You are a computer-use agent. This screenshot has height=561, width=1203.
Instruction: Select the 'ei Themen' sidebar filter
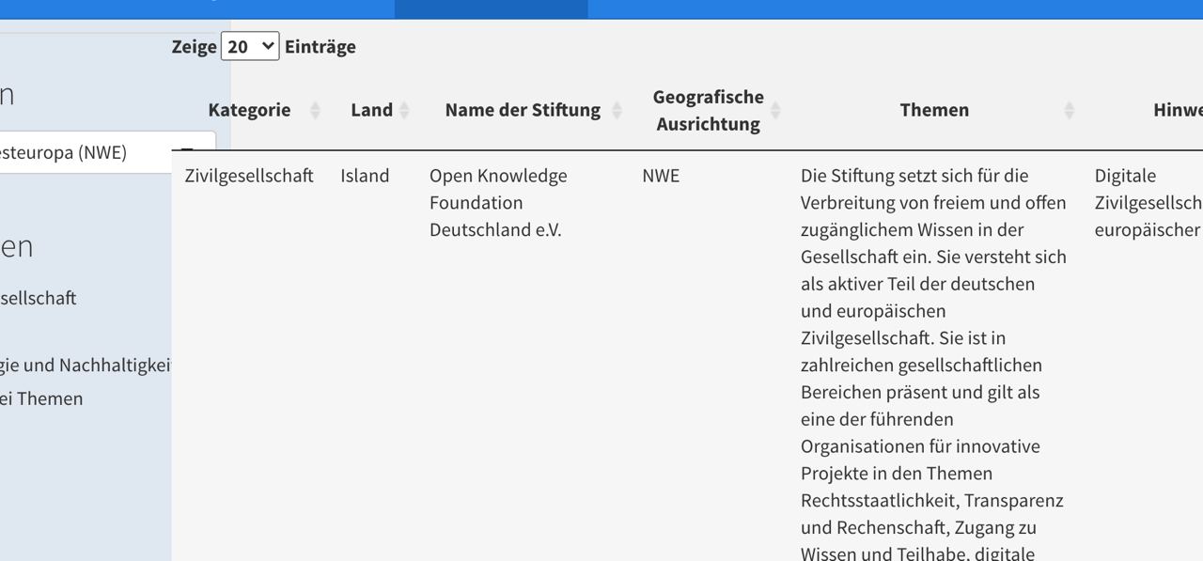(41, 398)
